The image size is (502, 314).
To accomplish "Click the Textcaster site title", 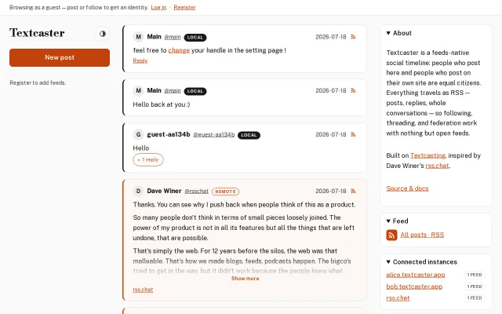I will click(x=37, y=33).
